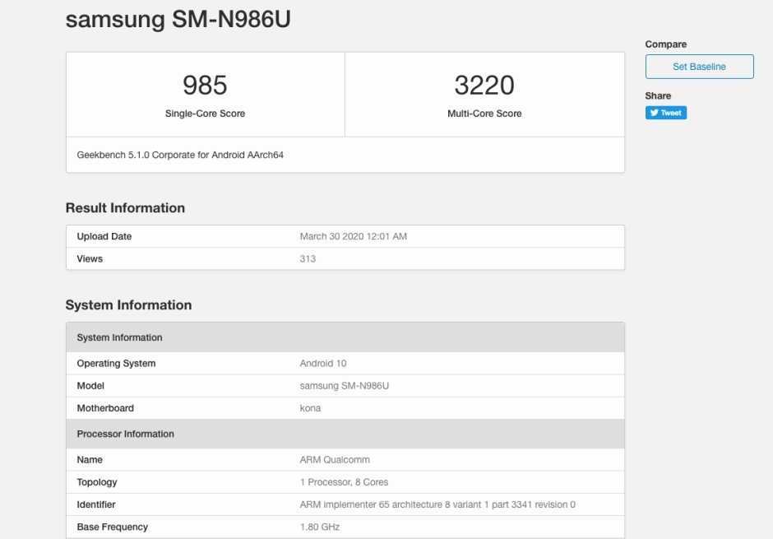This screenshot has height=539, width=773.
Task: Select the Model value samsung SM-N986U in table
Action: tap(344, 385)
